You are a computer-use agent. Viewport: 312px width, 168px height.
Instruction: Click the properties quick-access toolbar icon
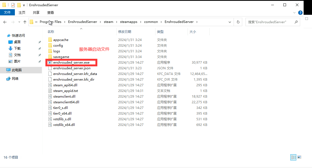[x=13, y=5]
